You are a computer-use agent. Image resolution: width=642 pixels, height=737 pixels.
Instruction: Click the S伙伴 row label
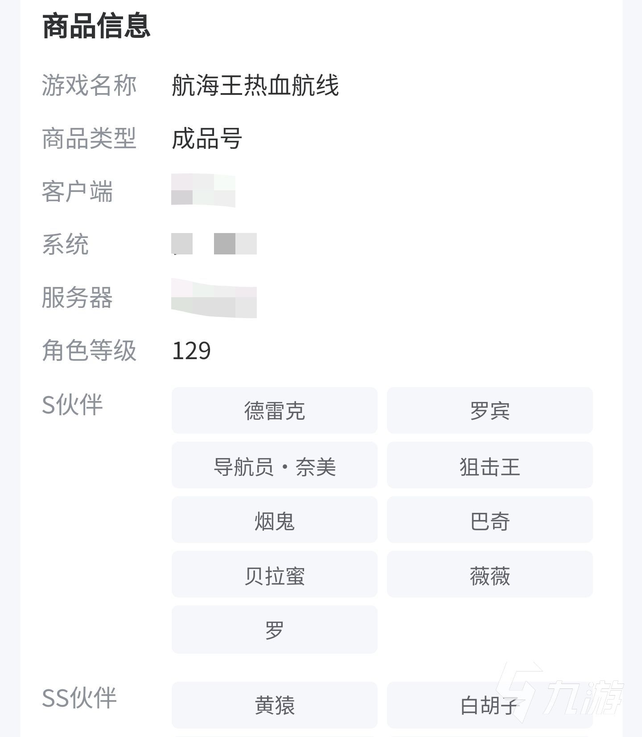[72, 405]
